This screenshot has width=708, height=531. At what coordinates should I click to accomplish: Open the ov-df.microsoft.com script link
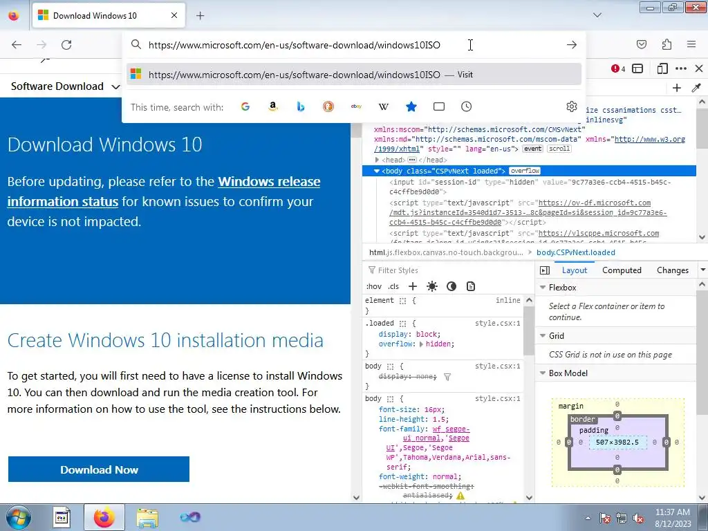pyautogui.click(x=528, y=213)
